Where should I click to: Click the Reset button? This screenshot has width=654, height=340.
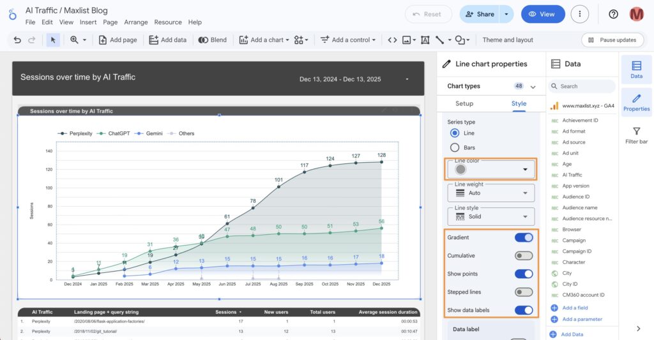428,14
